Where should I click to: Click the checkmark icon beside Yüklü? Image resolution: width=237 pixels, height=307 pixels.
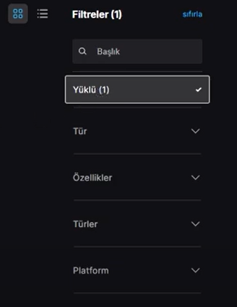point(199,90)
